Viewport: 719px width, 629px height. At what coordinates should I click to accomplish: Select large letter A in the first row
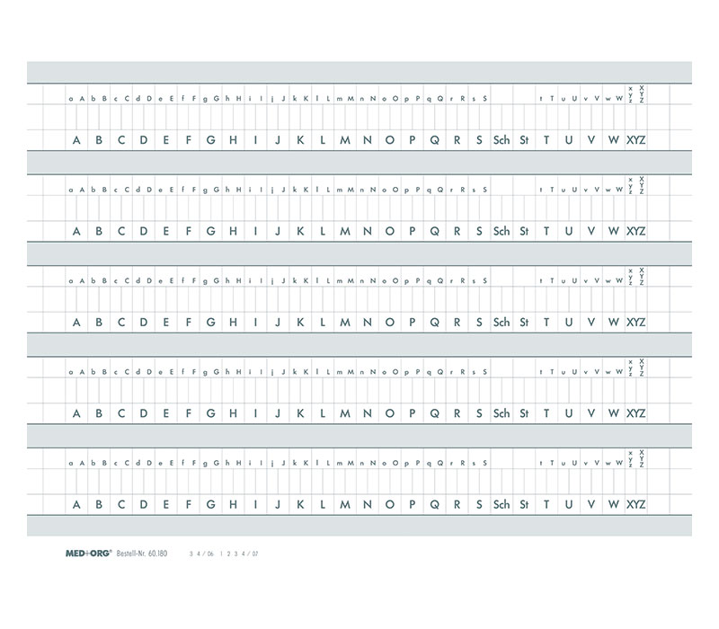[x=76, y=139]
